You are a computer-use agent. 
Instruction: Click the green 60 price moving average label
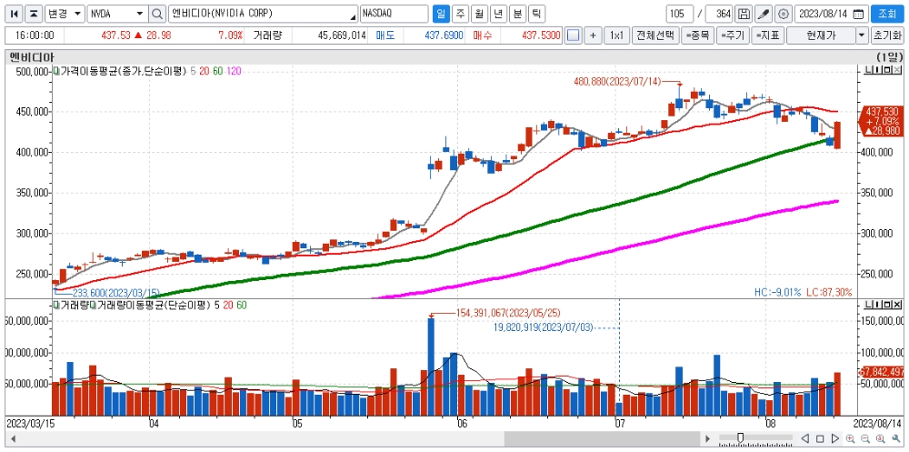218,71
